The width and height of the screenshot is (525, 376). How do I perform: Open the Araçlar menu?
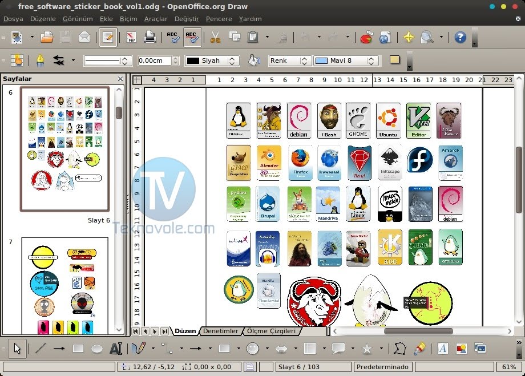[156, 19]
